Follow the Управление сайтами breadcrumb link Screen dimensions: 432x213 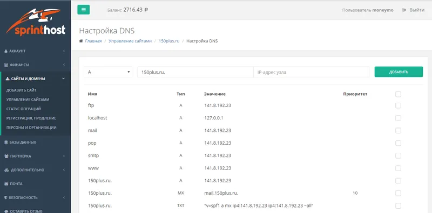click(130, 41)
